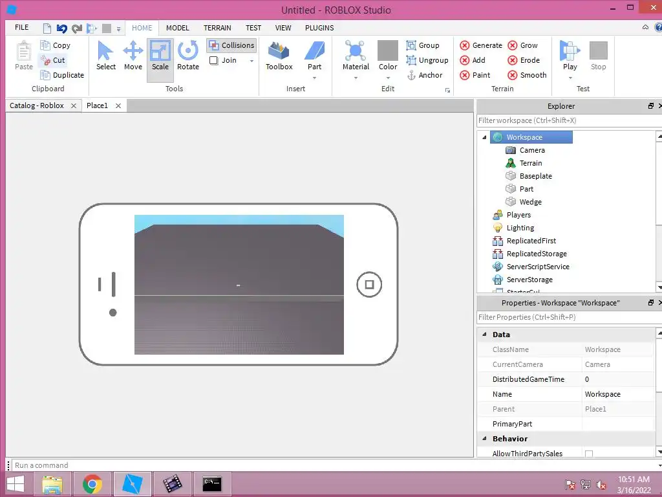The width and height of the screenshot is (662, 497).
Task: Click the Stop test button
Action: (598, 55)
